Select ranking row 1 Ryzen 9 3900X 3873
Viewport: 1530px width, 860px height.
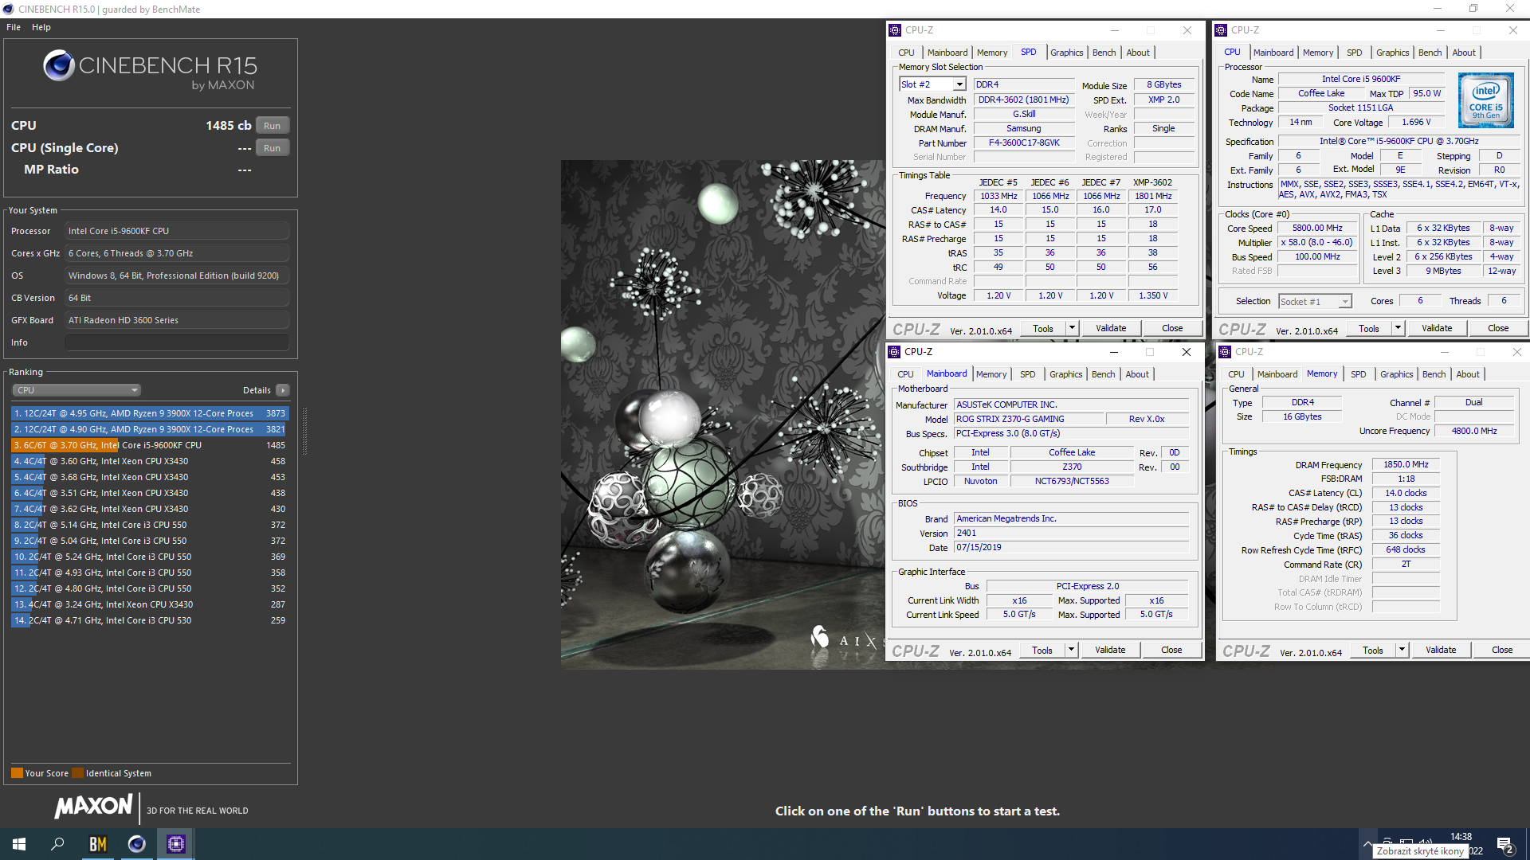[x=150, y=413]
